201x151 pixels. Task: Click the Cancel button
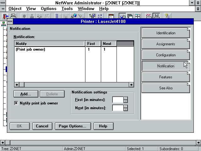click(42, 126)
